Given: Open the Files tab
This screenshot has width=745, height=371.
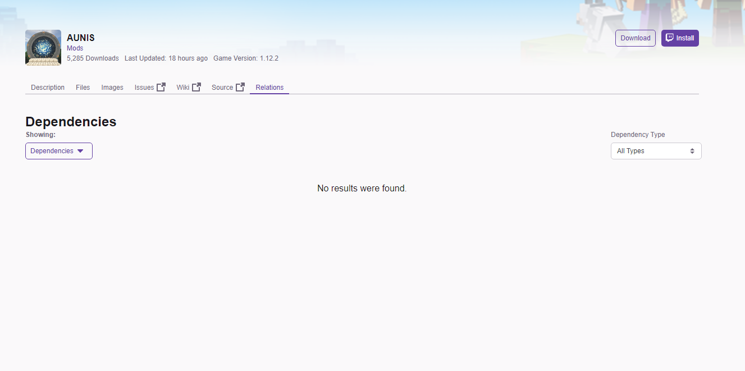Looking at the screenshot, I should coord(83,88).
